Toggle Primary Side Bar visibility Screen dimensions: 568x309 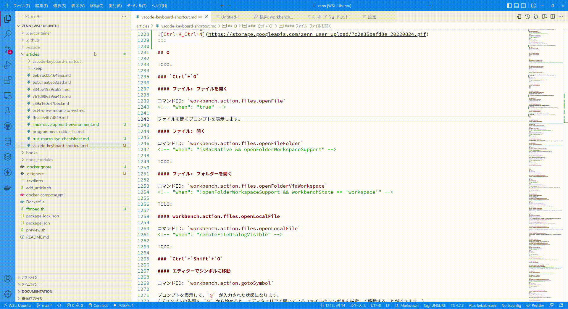pyautogui.click(x=509, y=6)
